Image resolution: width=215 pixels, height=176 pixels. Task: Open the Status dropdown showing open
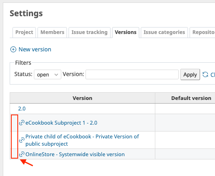click(48, 74)
